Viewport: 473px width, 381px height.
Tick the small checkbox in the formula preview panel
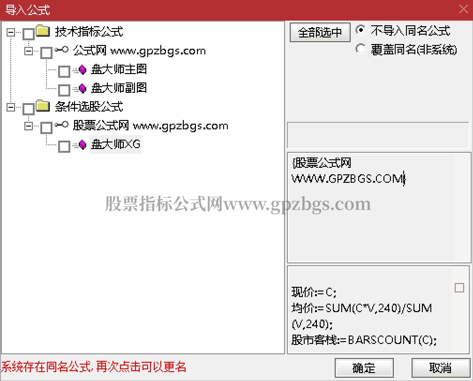pyautogui.click(x=459, y=288)
